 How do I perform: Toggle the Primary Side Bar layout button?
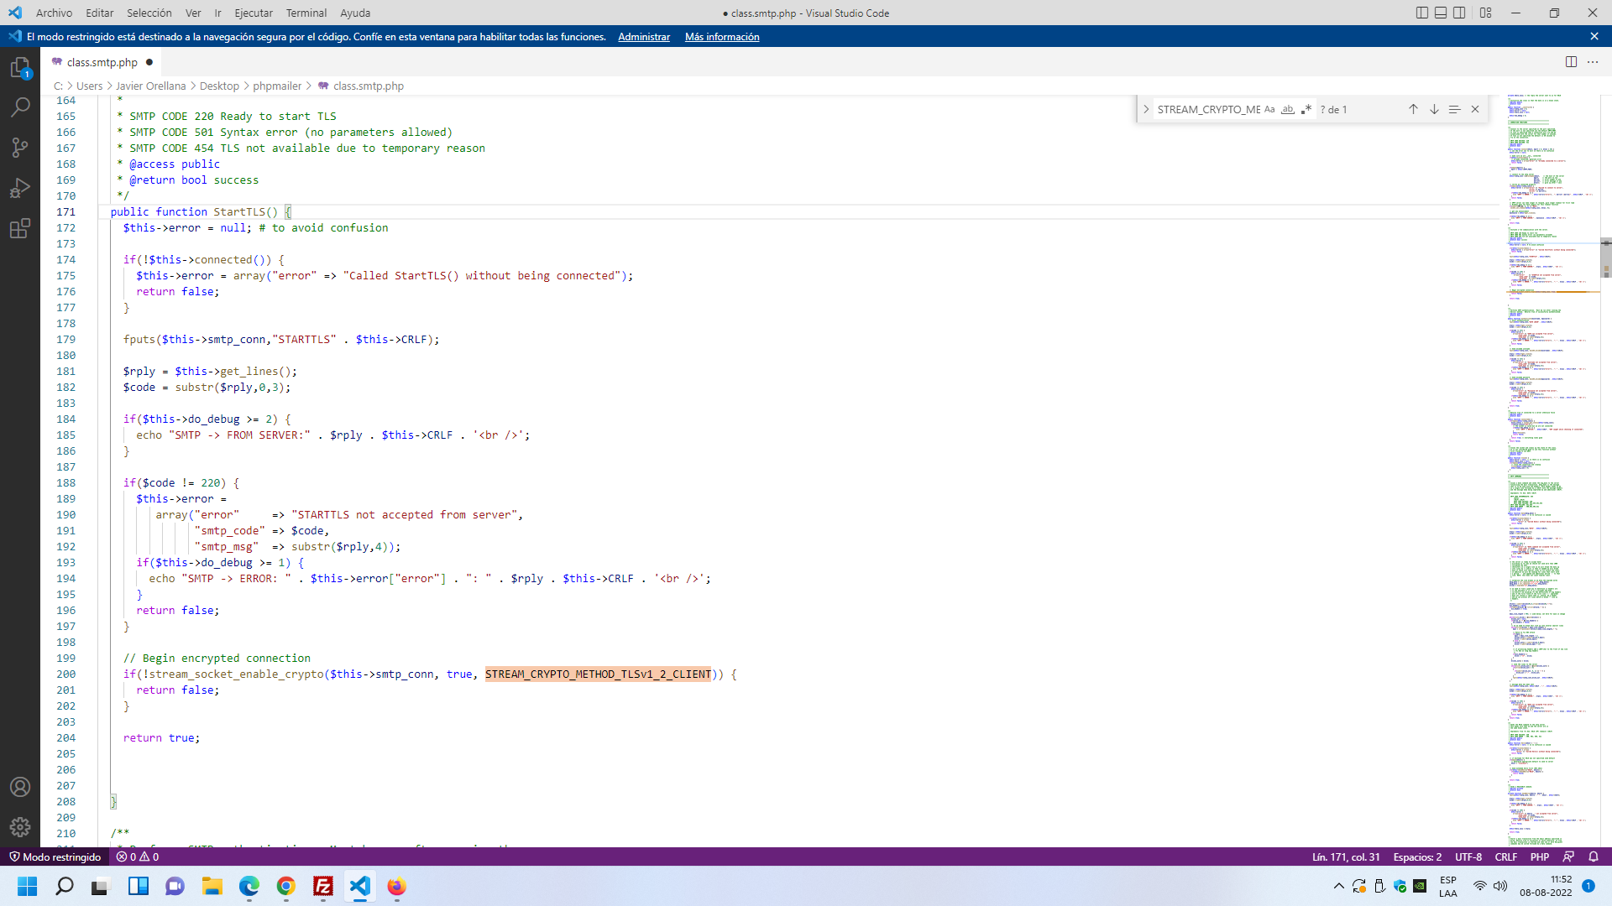pyautogui.click(x=1421, y=13)
